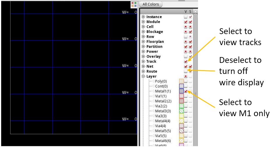Collapse the Layer tree node

tap(143, 76)
